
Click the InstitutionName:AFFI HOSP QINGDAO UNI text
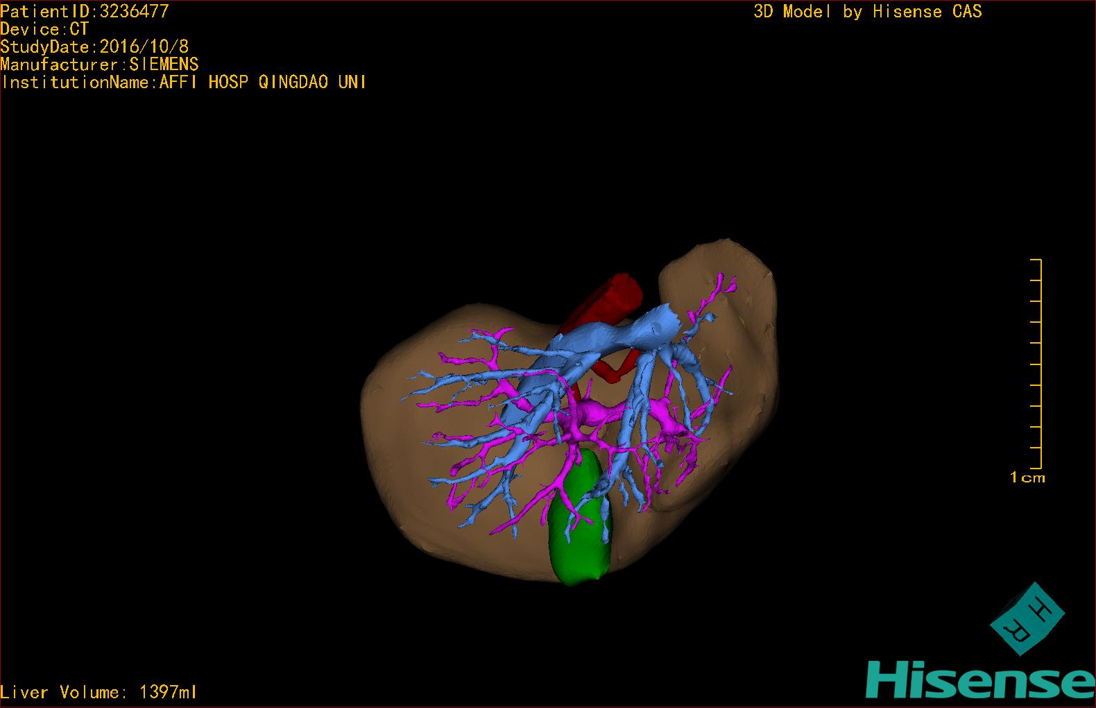pyautogui.click(x=184, y=82)
